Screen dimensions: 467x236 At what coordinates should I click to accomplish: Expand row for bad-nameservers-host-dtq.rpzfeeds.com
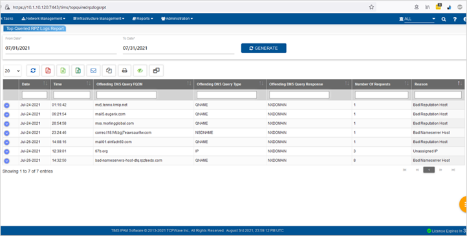pyautogui.click(x=6, y=161)
